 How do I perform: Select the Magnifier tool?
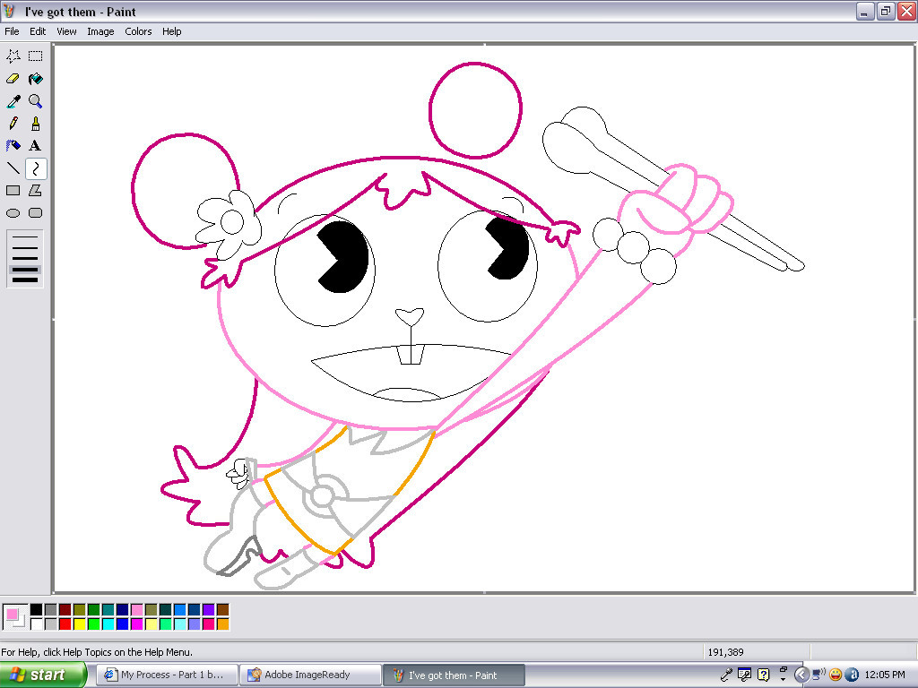[x=36, y=101]
